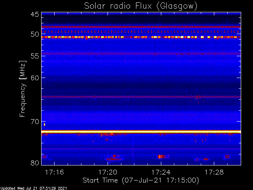This screenshot has height=190, width=253.
Task: Click the 80 MHz frequency axis label
Action: (x=35, y=163)
